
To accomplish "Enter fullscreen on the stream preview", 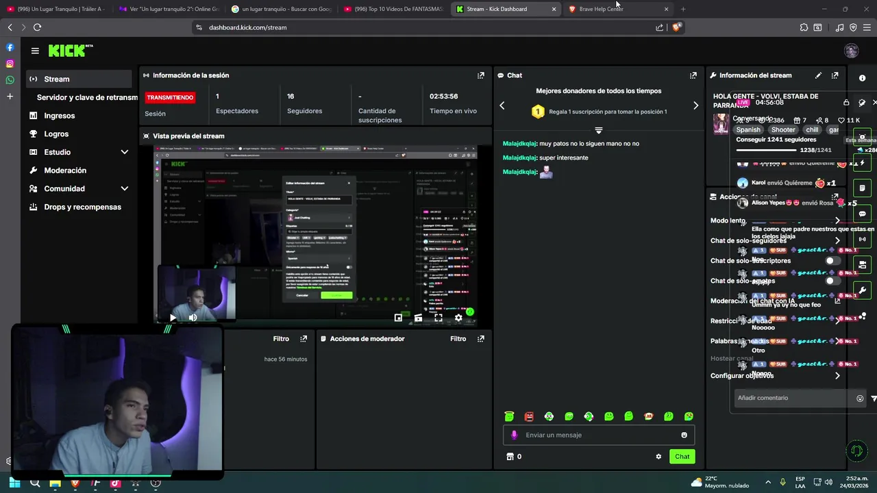I will 438,318.
